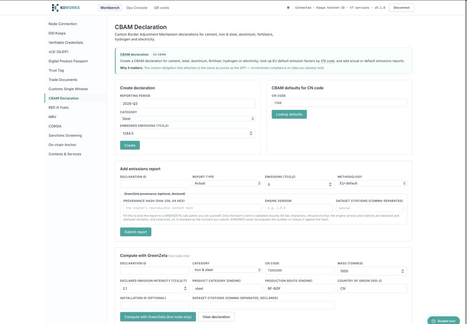Click the View declaration button
This screenshot has height=324, width=467.
pos(216,317)
